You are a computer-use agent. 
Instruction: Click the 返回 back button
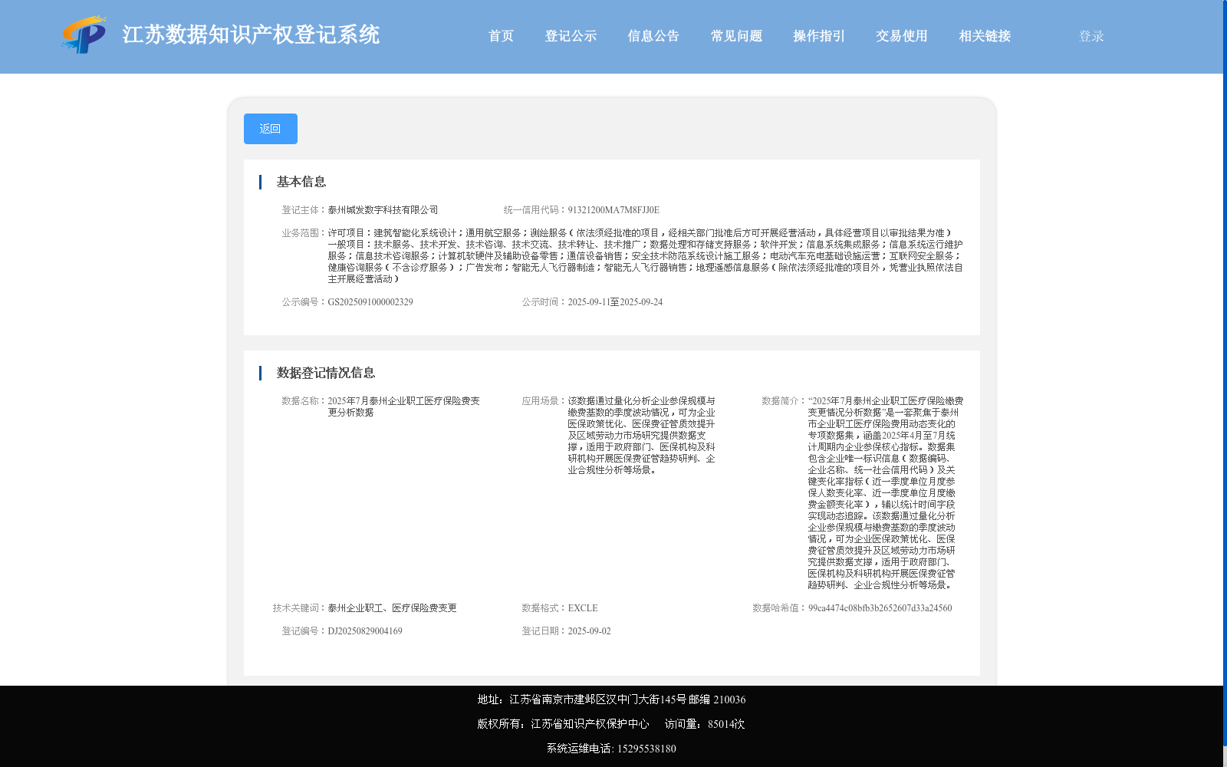pos(271,129)
